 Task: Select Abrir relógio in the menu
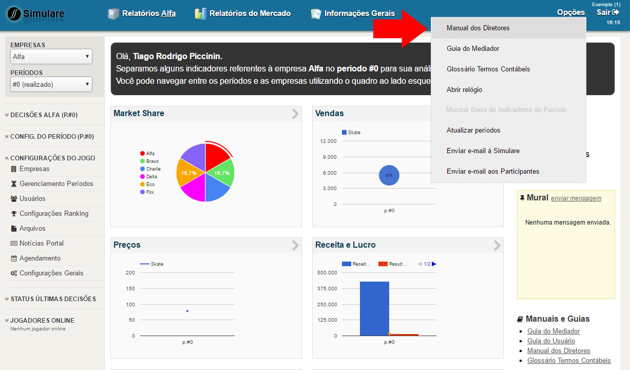click(508, 89)
